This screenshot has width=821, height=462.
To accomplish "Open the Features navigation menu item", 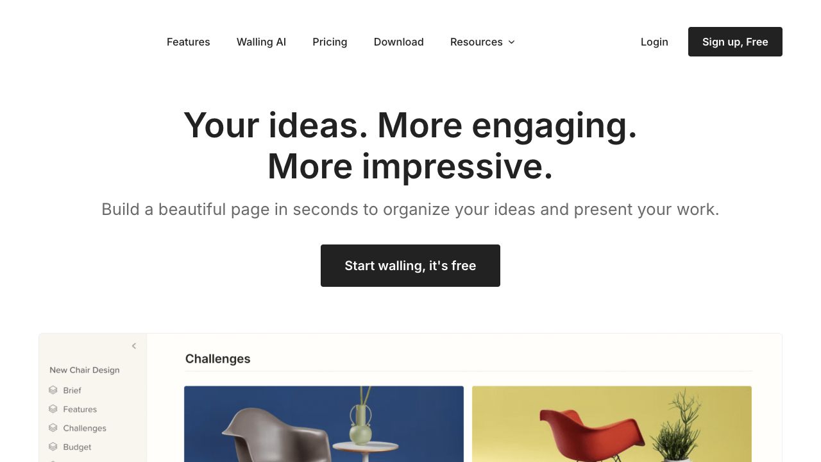I will click(188, 42).
